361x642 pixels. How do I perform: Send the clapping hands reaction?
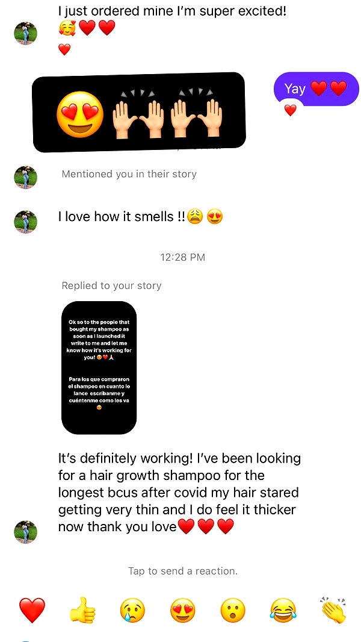(333, 610)
